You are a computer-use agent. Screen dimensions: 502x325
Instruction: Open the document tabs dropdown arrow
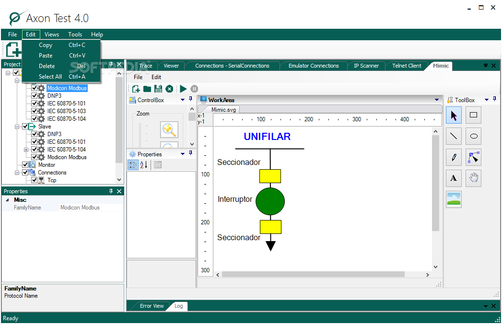point(486,66)
